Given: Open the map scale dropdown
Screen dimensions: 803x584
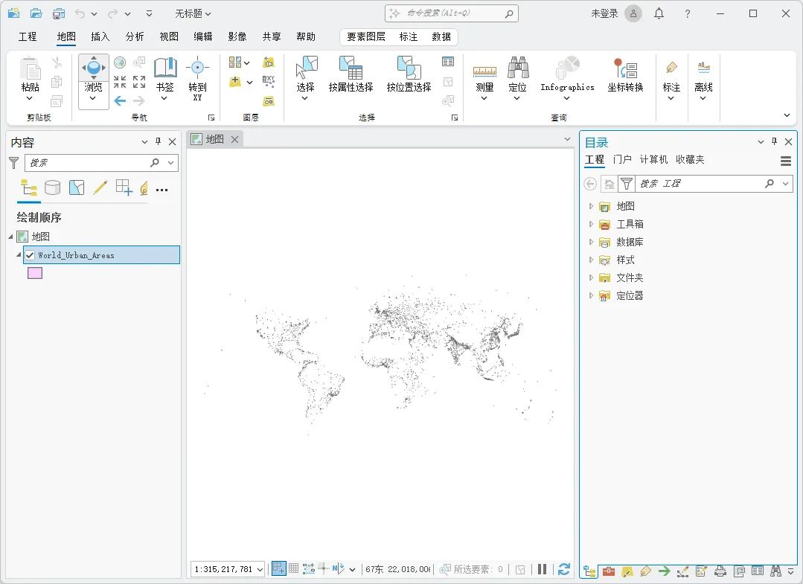Looking at the screenshot, I should 260,569.
